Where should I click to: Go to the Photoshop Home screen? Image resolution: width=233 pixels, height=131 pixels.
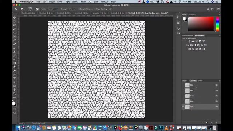coord(16,9)
